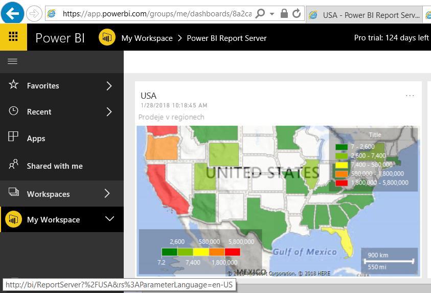
Task: Click the yellow workspace icon in header
Action: point(107,37)
